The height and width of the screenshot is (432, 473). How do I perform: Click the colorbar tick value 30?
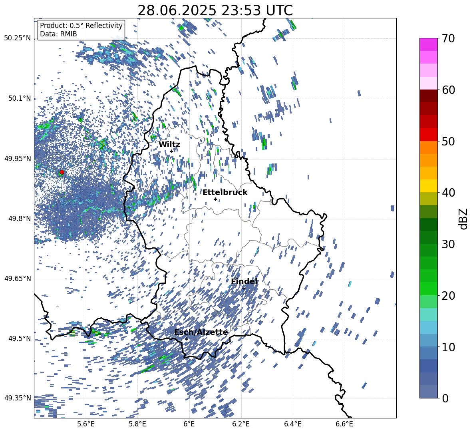tap(448, 244)
